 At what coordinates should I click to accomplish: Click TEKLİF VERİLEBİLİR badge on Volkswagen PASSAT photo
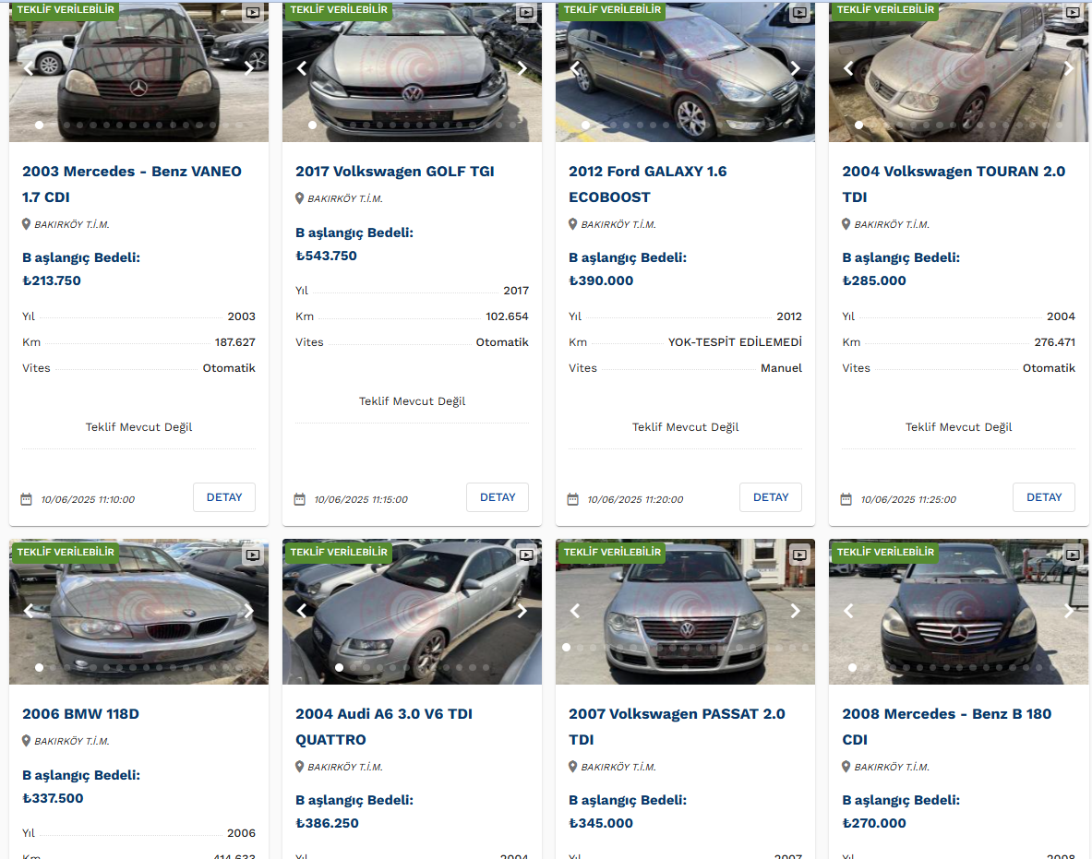click(x=609, y=552)
